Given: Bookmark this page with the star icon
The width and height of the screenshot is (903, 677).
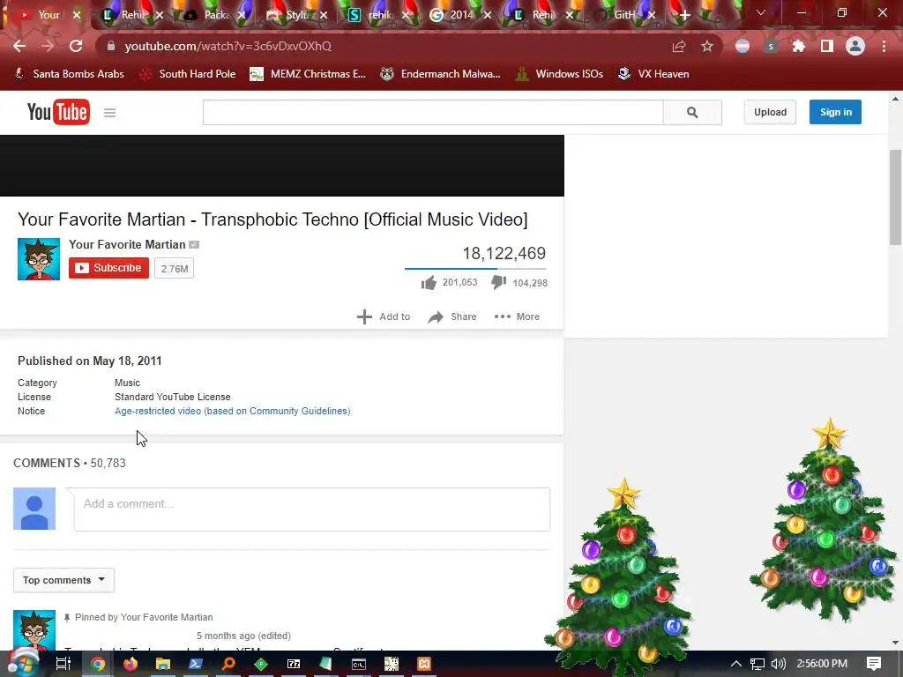Looking at the screenshot, I should click(707, 47).
